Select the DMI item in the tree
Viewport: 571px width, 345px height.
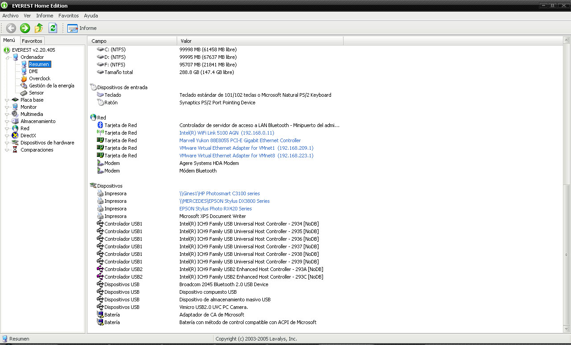click(x=33, y=71)
